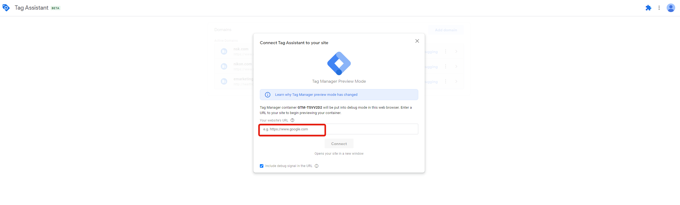The width and height of the screenshot is (680, 205).
Task: Expand the emarketing domain chevron
Action: pos(456,81)
